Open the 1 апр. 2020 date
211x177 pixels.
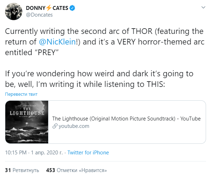pos(47,152)
